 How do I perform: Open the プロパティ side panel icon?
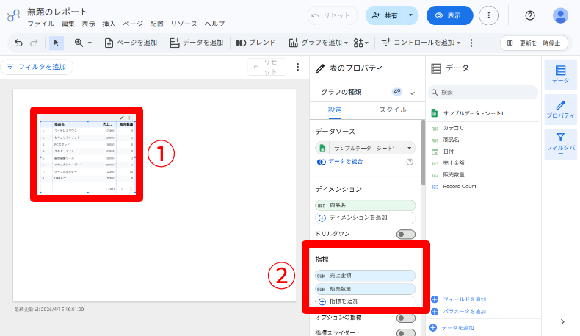[x=560, y=110]
